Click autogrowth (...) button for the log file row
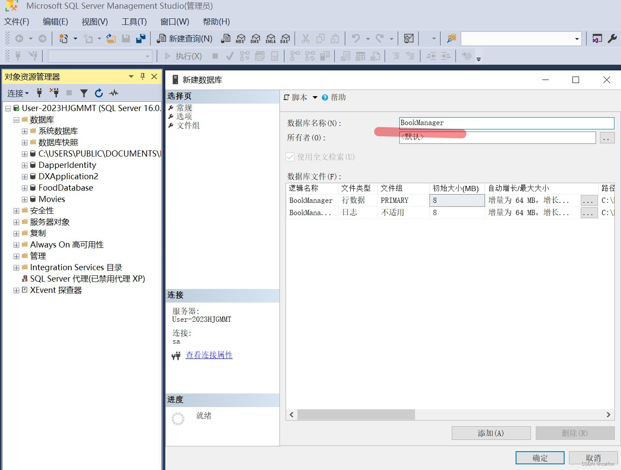Viewport: 621px width, 470px height. point(589,213)
